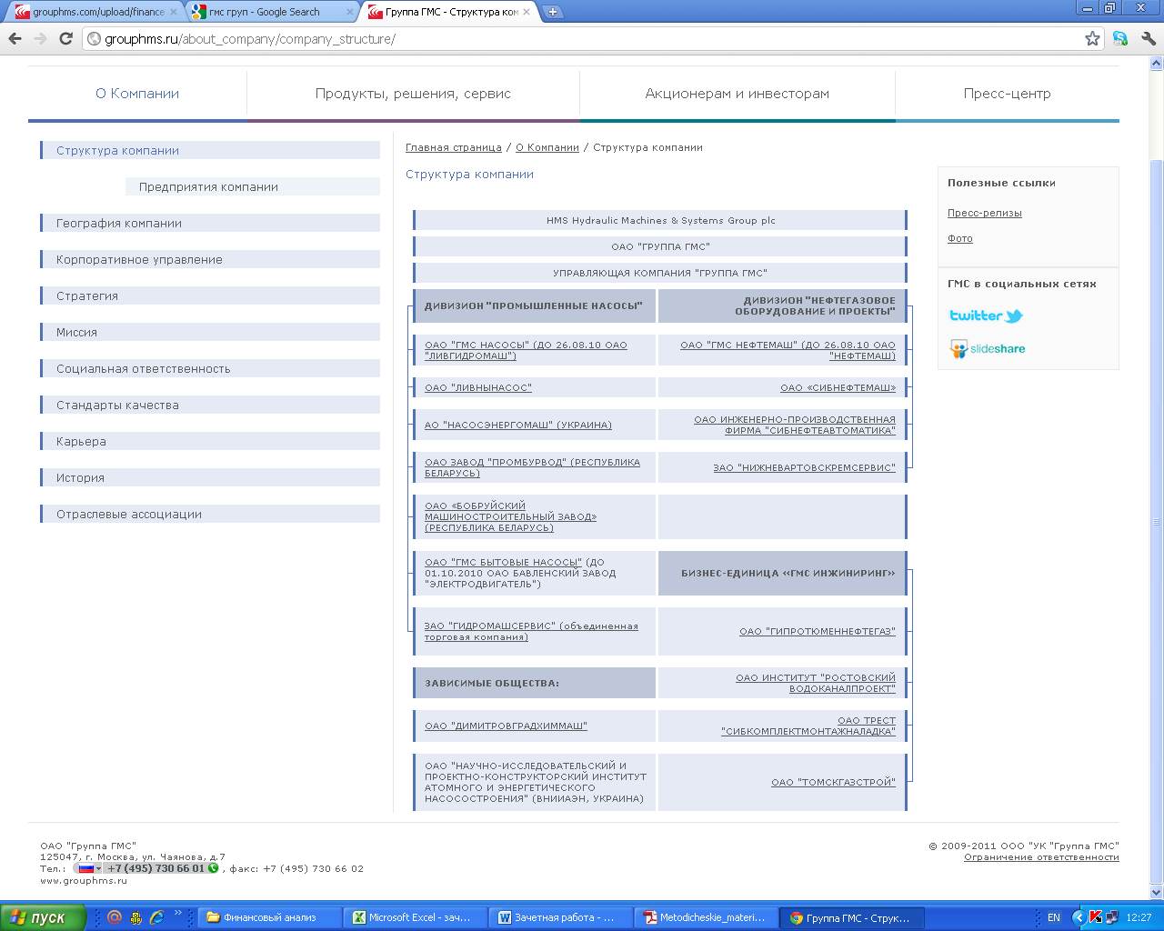
Task: Expand the quick launch chevron
Action: coord(177,914)
